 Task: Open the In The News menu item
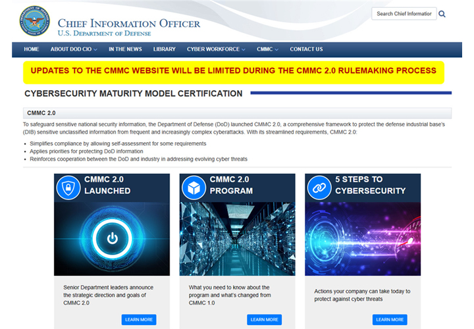pos(125,49)
